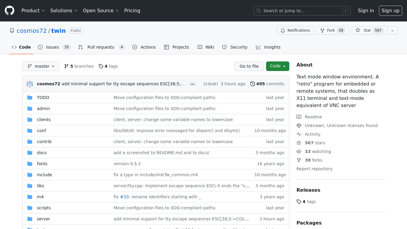This screenshot has width=407, height=229.
Task: Open the Pull requests tab
Action: pos(101,47)
